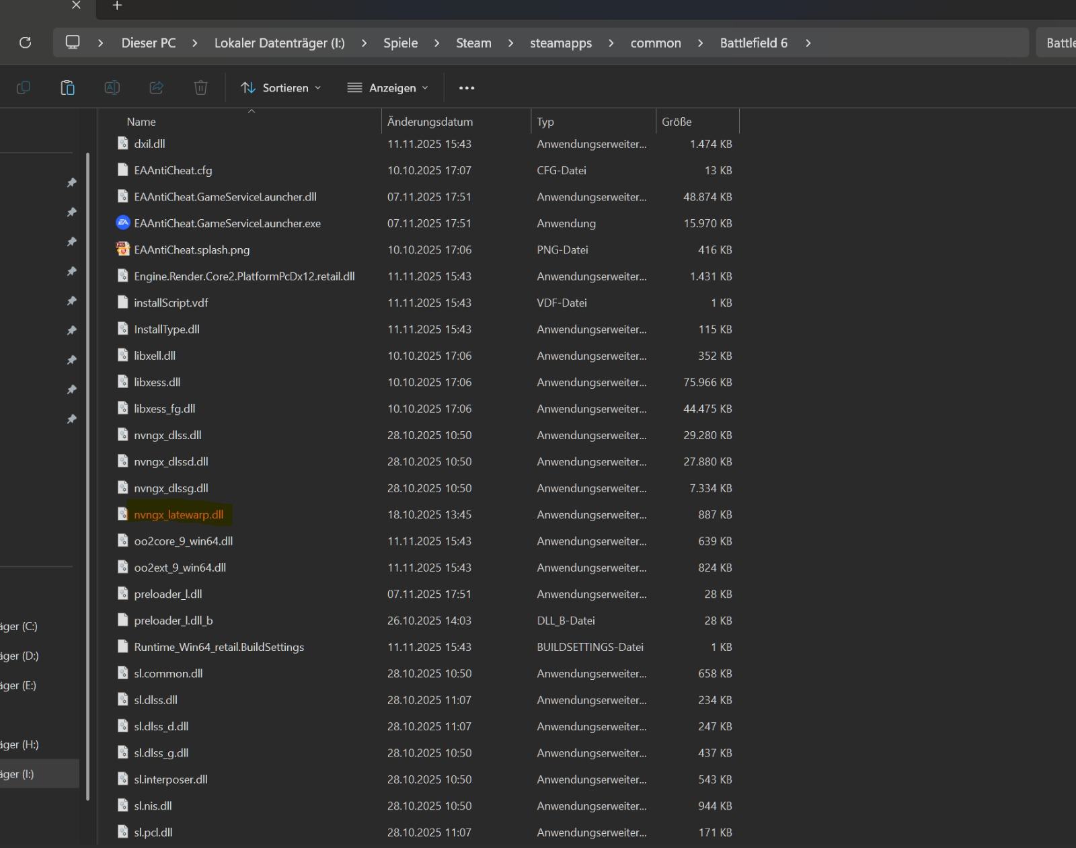Click the Share icon in the toolbar
The width and height of the screenshot is (1076, 848).
pyautogui.click(x=156, y=87)
